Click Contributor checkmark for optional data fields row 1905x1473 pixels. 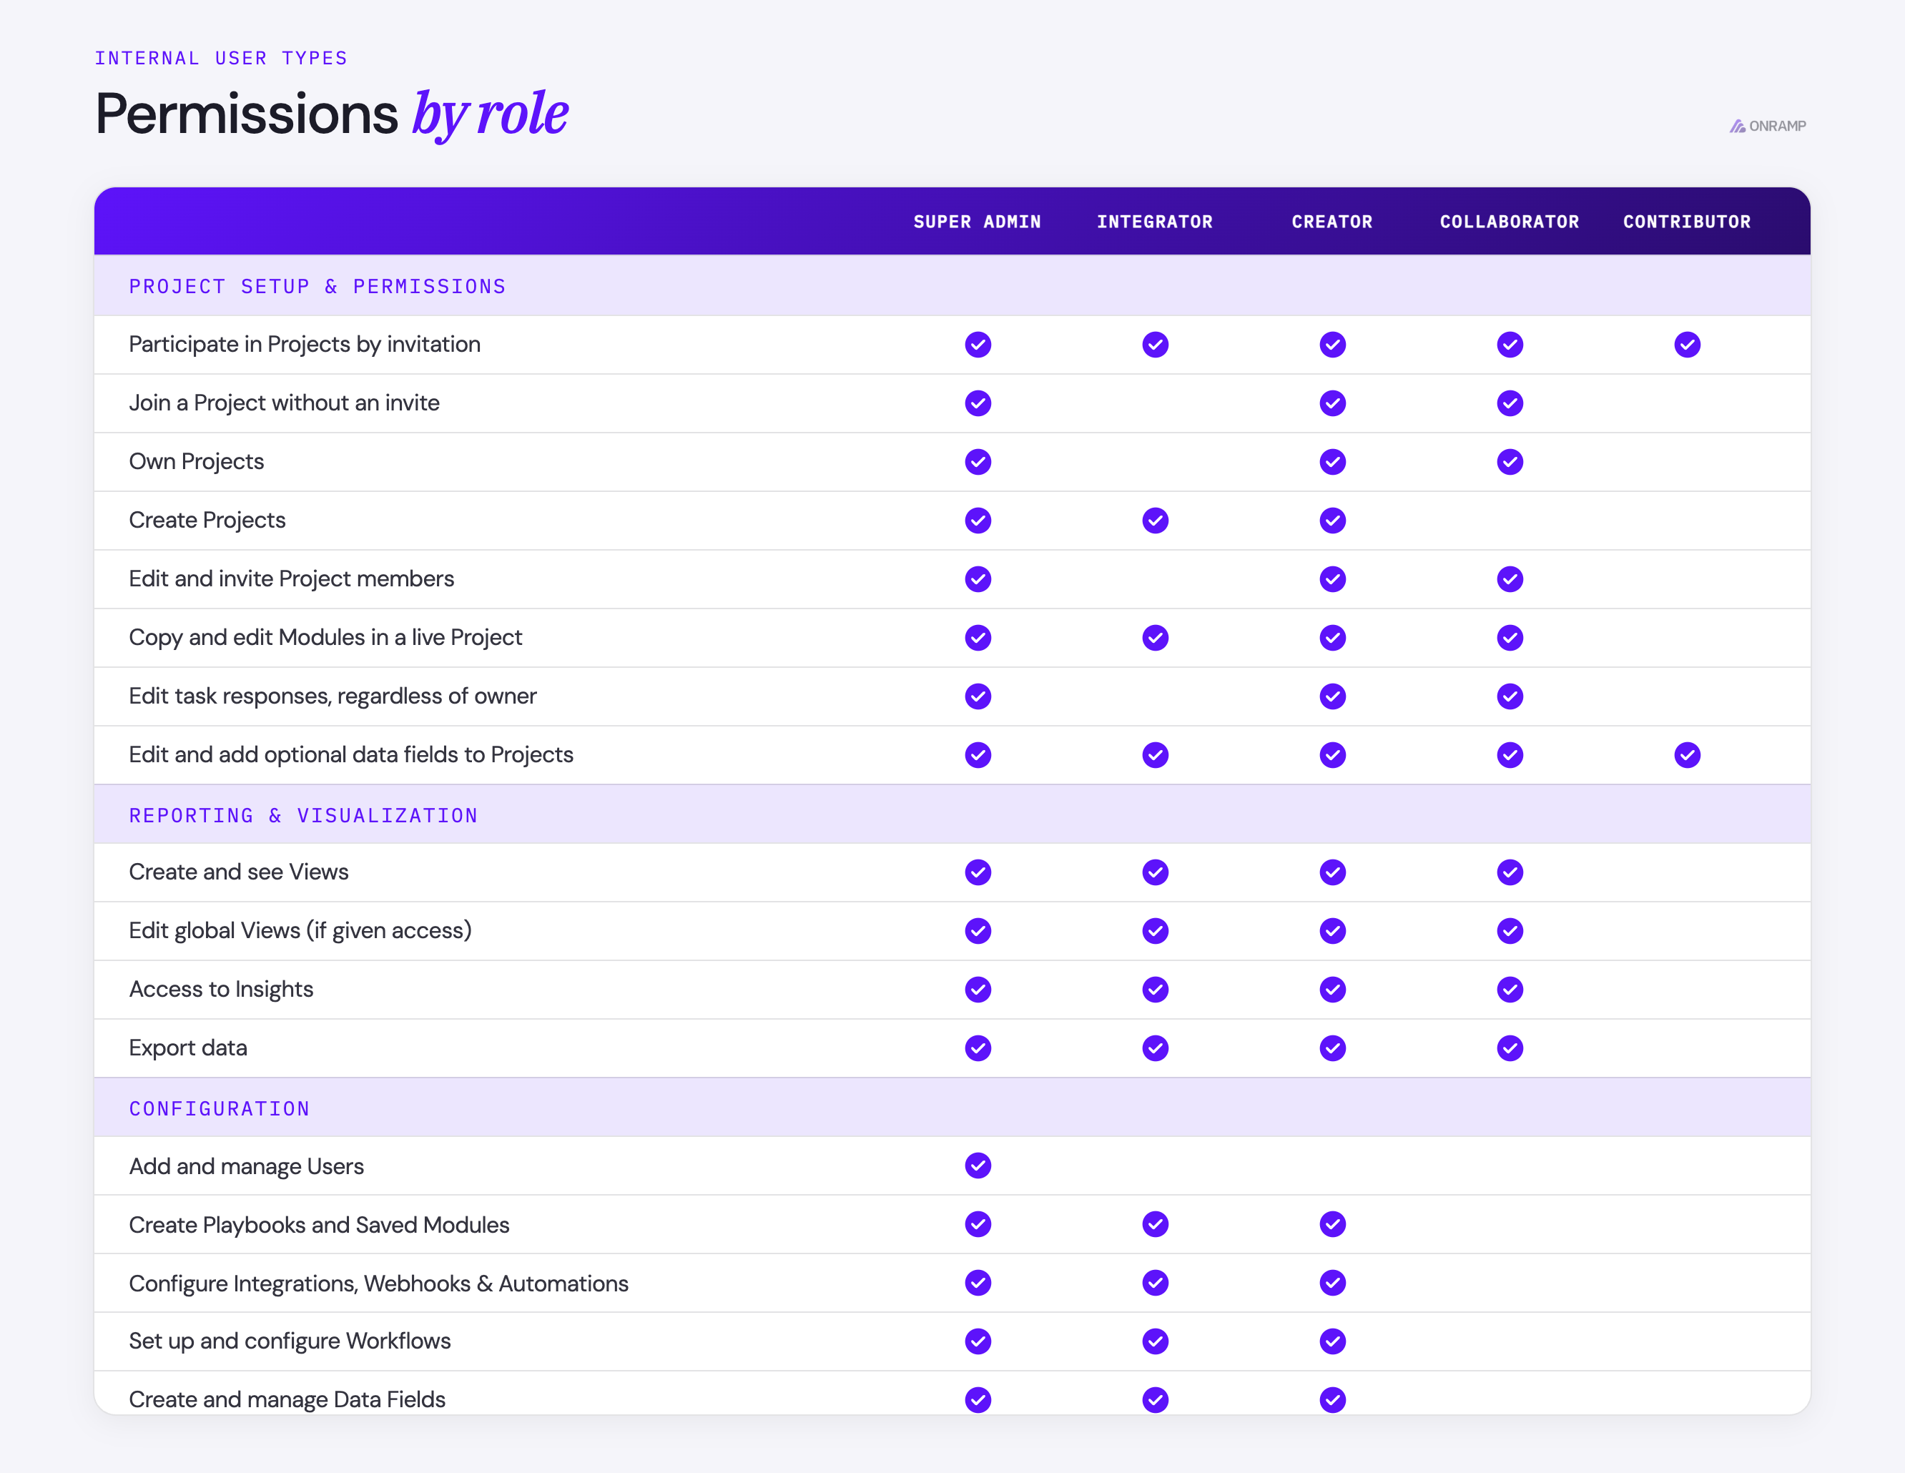tap(1687, 754)
